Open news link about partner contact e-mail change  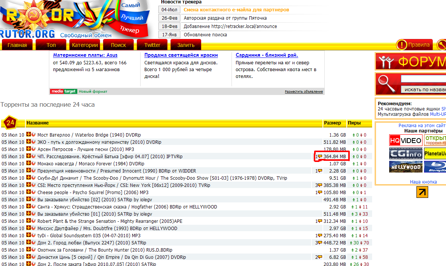(x=236, y=9)
